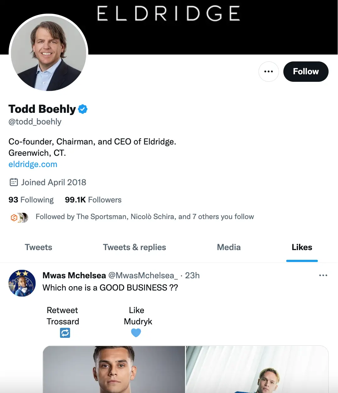Open the Tweets & replies tab
This screenshot has height=393, width=338.
(x=134, y=247)
